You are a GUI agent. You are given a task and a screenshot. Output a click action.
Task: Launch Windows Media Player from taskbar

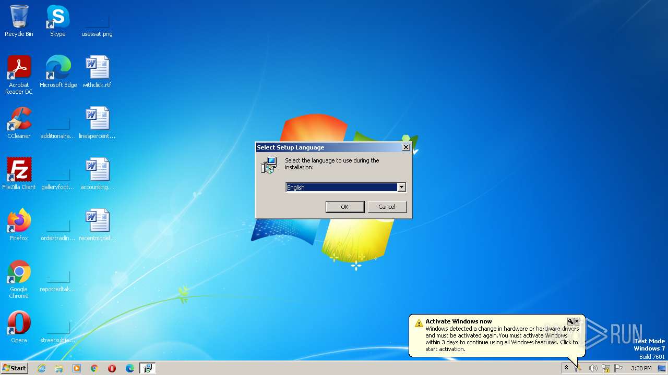(77, 368)
